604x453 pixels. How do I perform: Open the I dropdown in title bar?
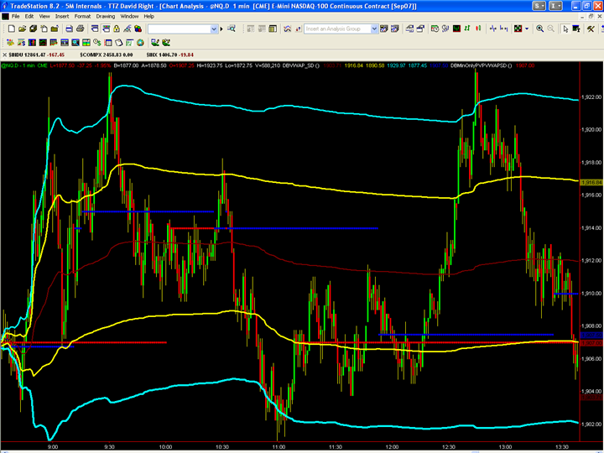[555, 6]
